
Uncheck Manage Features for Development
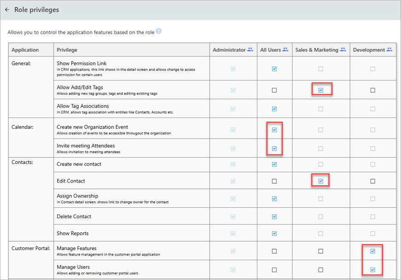pos(373,251)
